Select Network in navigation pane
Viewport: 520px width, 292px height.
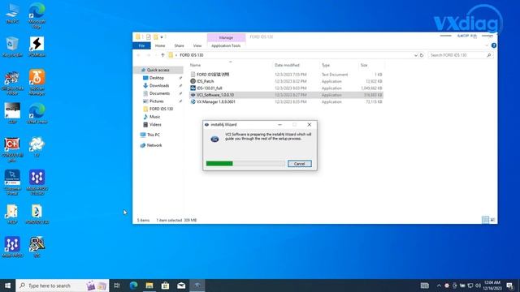coord(154,145)
